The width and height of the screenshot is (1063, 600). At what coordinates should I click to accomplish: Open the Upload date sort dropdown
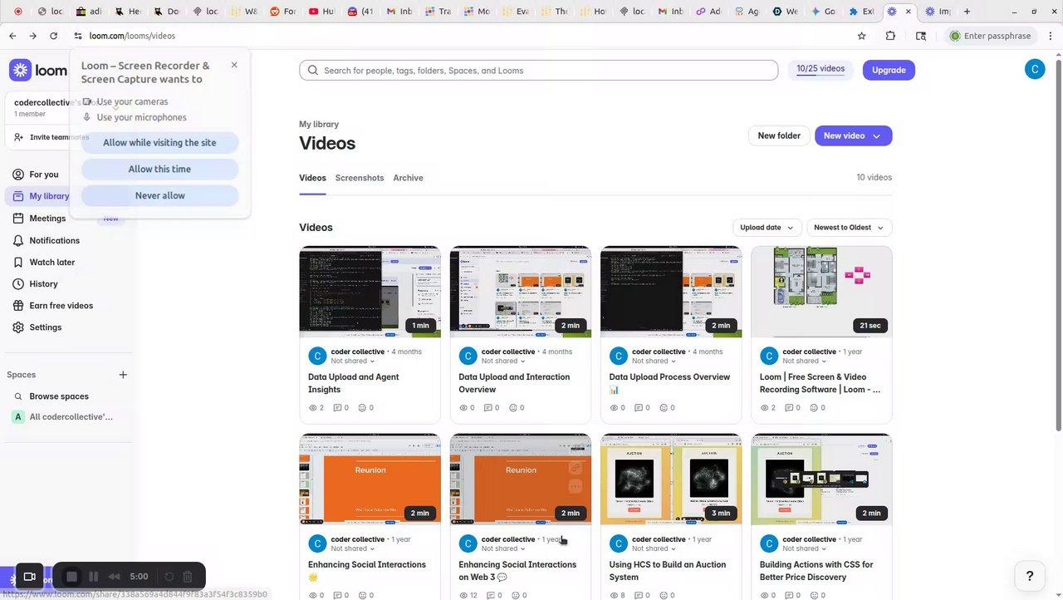(767, 228)
